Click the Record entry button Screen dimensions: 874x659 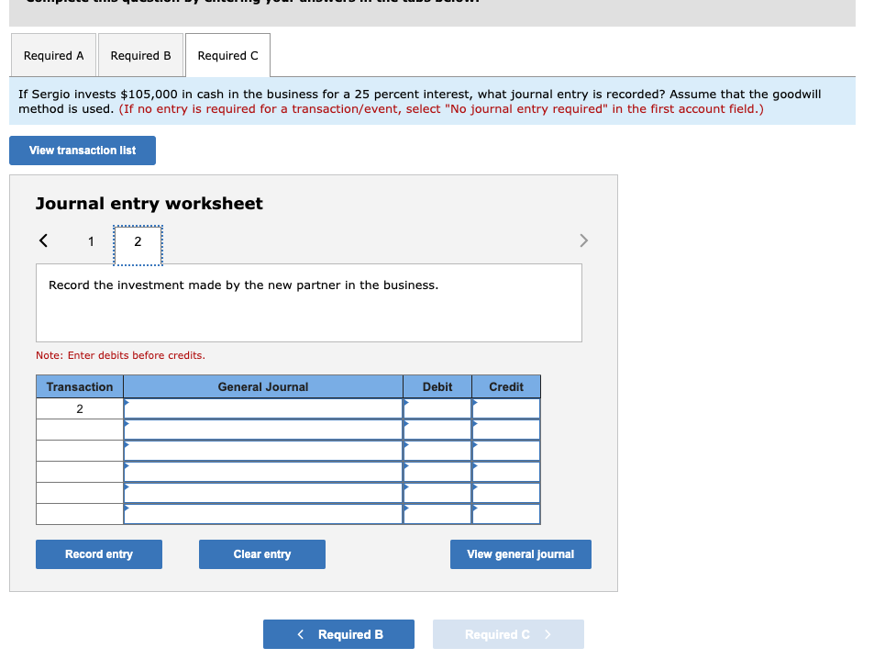click(98, 553)
